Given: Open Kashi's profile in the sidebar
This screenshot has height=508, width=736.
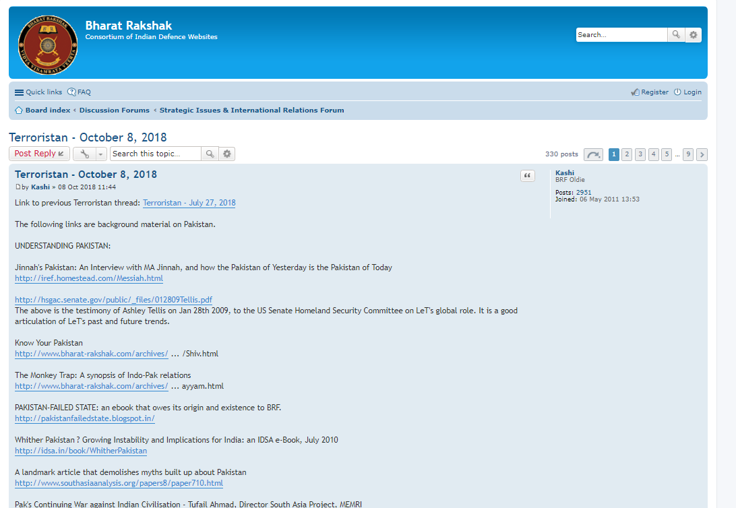Looking at the screenshot, I should pos(565,172).
